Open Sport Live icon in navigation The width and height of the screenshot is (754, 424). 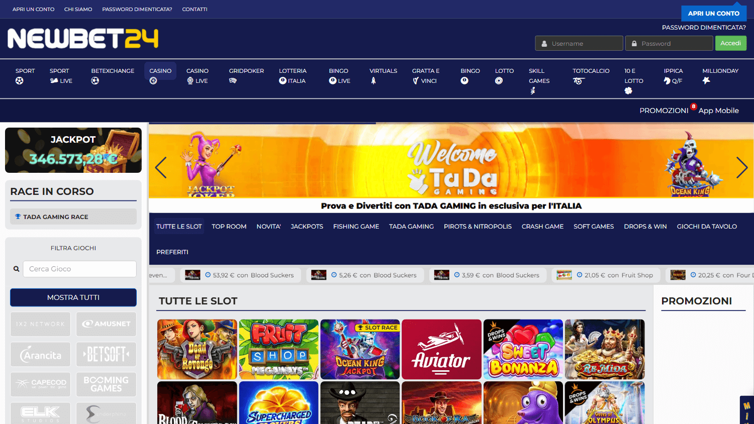click(54, 81)
